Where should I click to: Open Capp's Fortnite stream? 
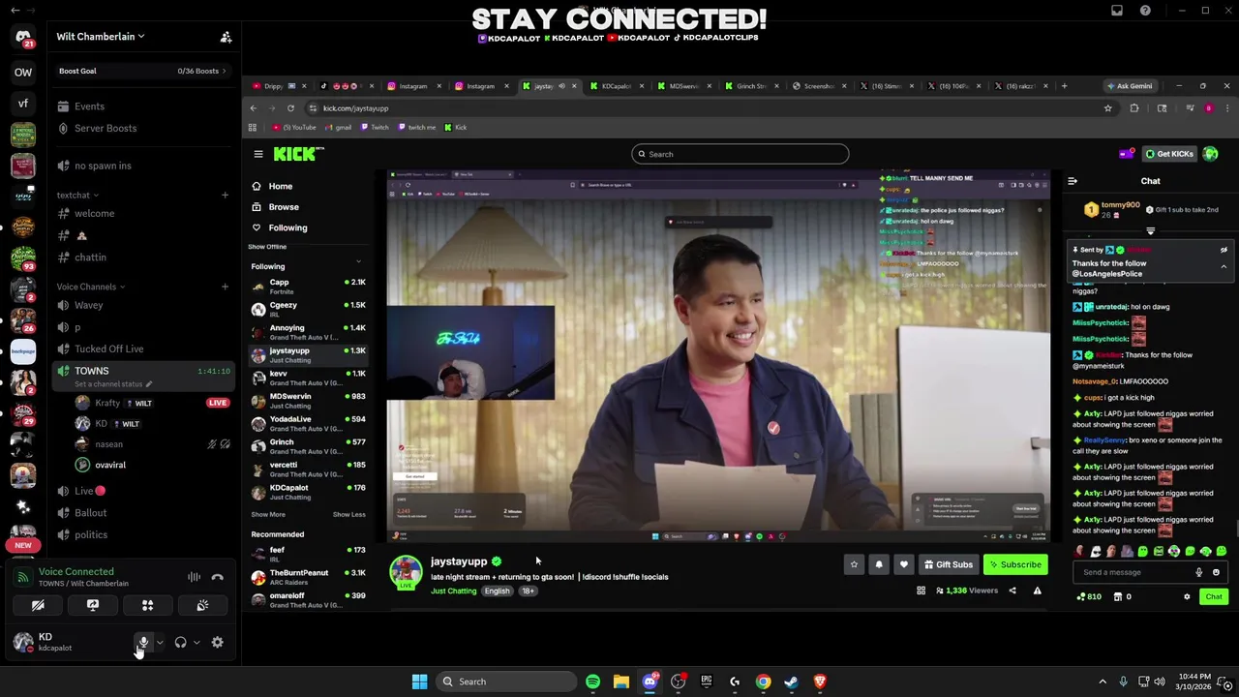point(308,287)
